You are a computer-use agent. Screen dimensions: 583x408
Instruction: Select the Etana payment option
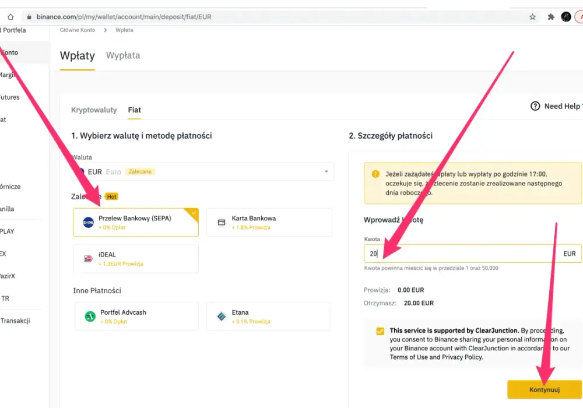click(x=268, y=316)
